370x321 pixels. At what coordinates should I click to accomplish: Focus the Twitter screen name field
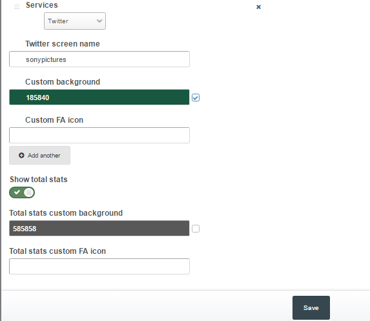pos(99,59)
